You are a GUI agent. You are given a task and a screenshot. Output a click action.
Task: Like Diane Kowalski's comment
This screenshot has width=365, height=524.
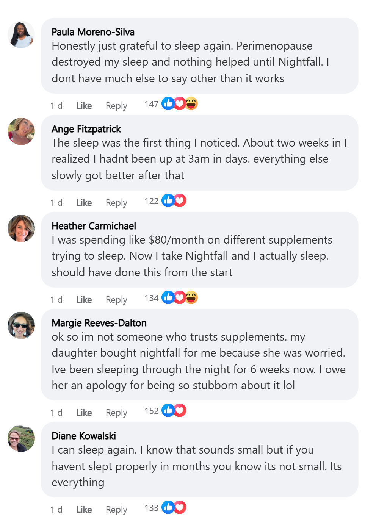pos(84,510)
